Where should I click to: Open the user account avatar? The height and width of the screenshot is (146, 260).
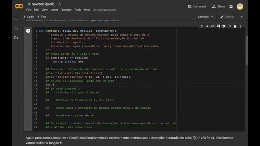tap(240, 6)
